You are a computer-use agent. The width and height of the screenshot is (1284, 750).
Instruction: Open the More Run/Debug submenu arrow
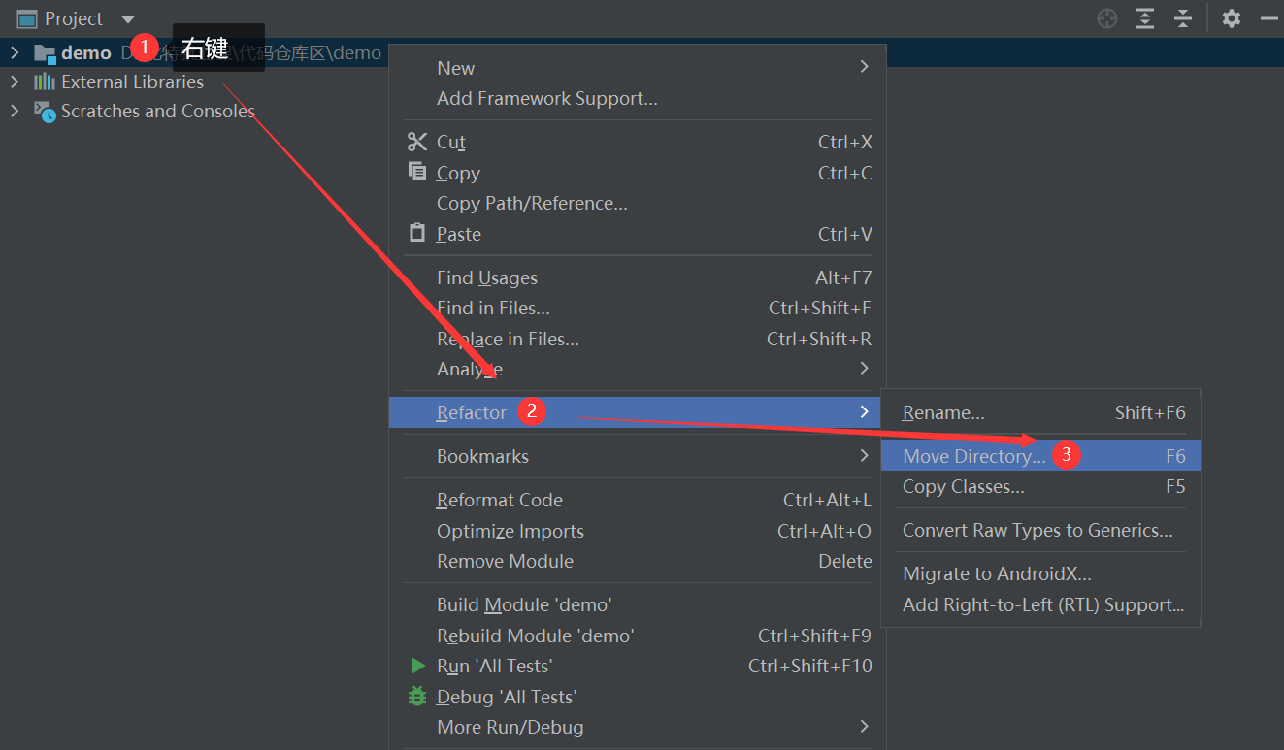coord(864,726)
